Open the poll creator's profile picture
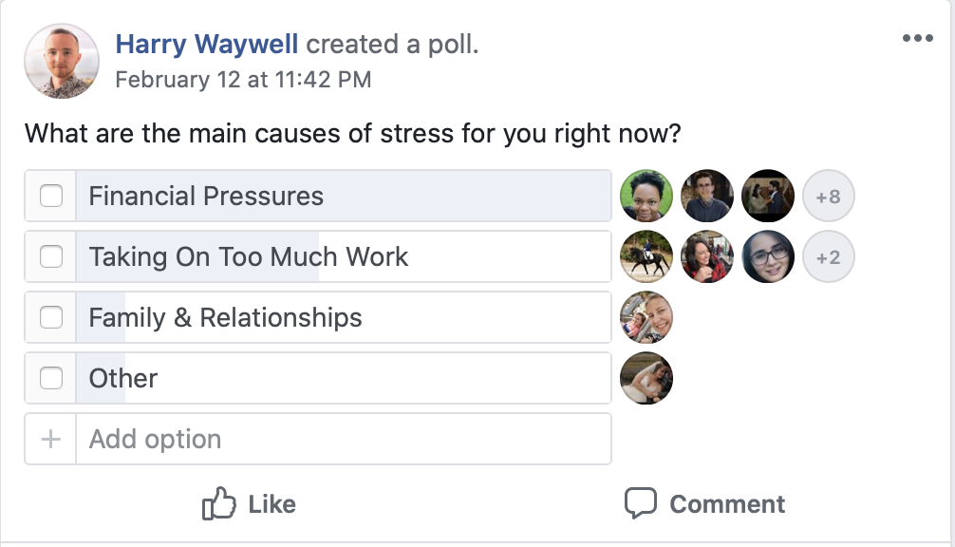 (62, 62)
